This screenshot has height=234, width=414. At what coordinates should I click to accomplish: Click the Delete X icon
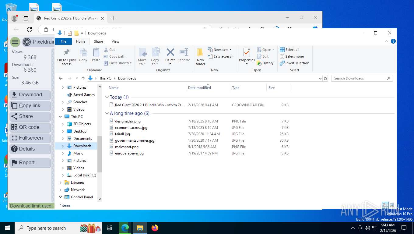[x=170, y=52]
